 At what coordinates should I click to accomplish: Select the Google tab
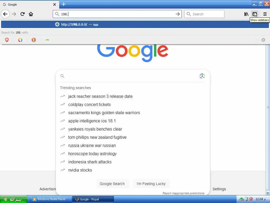tap(30, 4)
